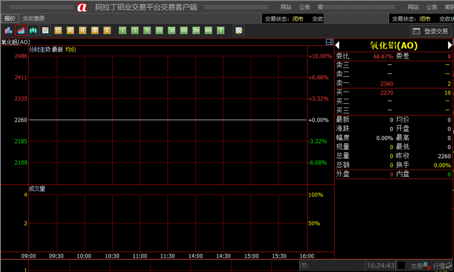This screenshot has width=454, height=272.
Task: Switch to the candlestick K-line chart icon
Action: point(33,31)
